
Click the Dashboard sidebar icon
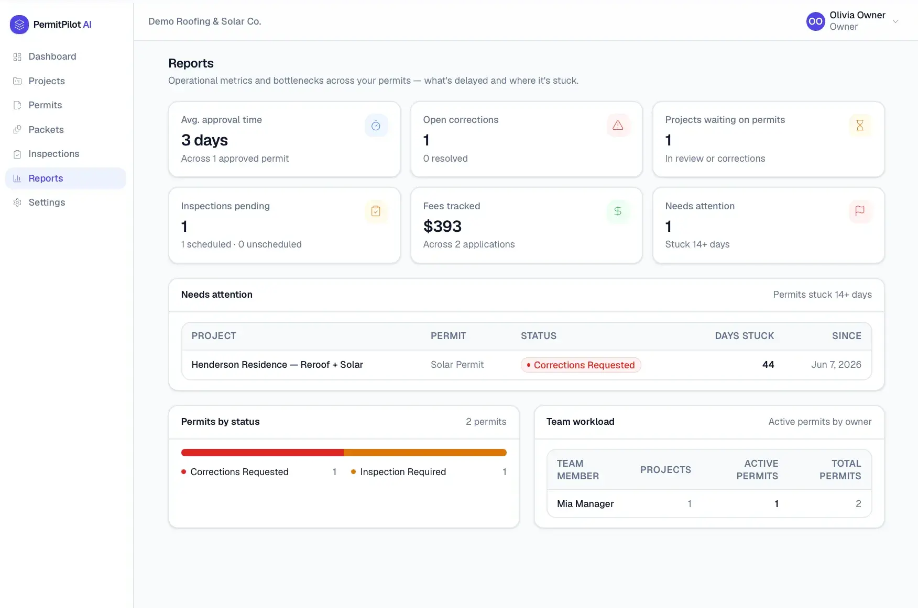point(17,57)
